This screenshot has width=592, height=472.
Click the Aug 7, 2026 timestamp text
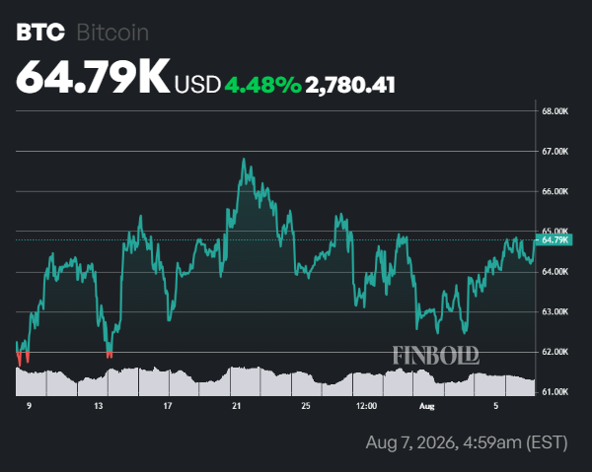pos(467,442)
